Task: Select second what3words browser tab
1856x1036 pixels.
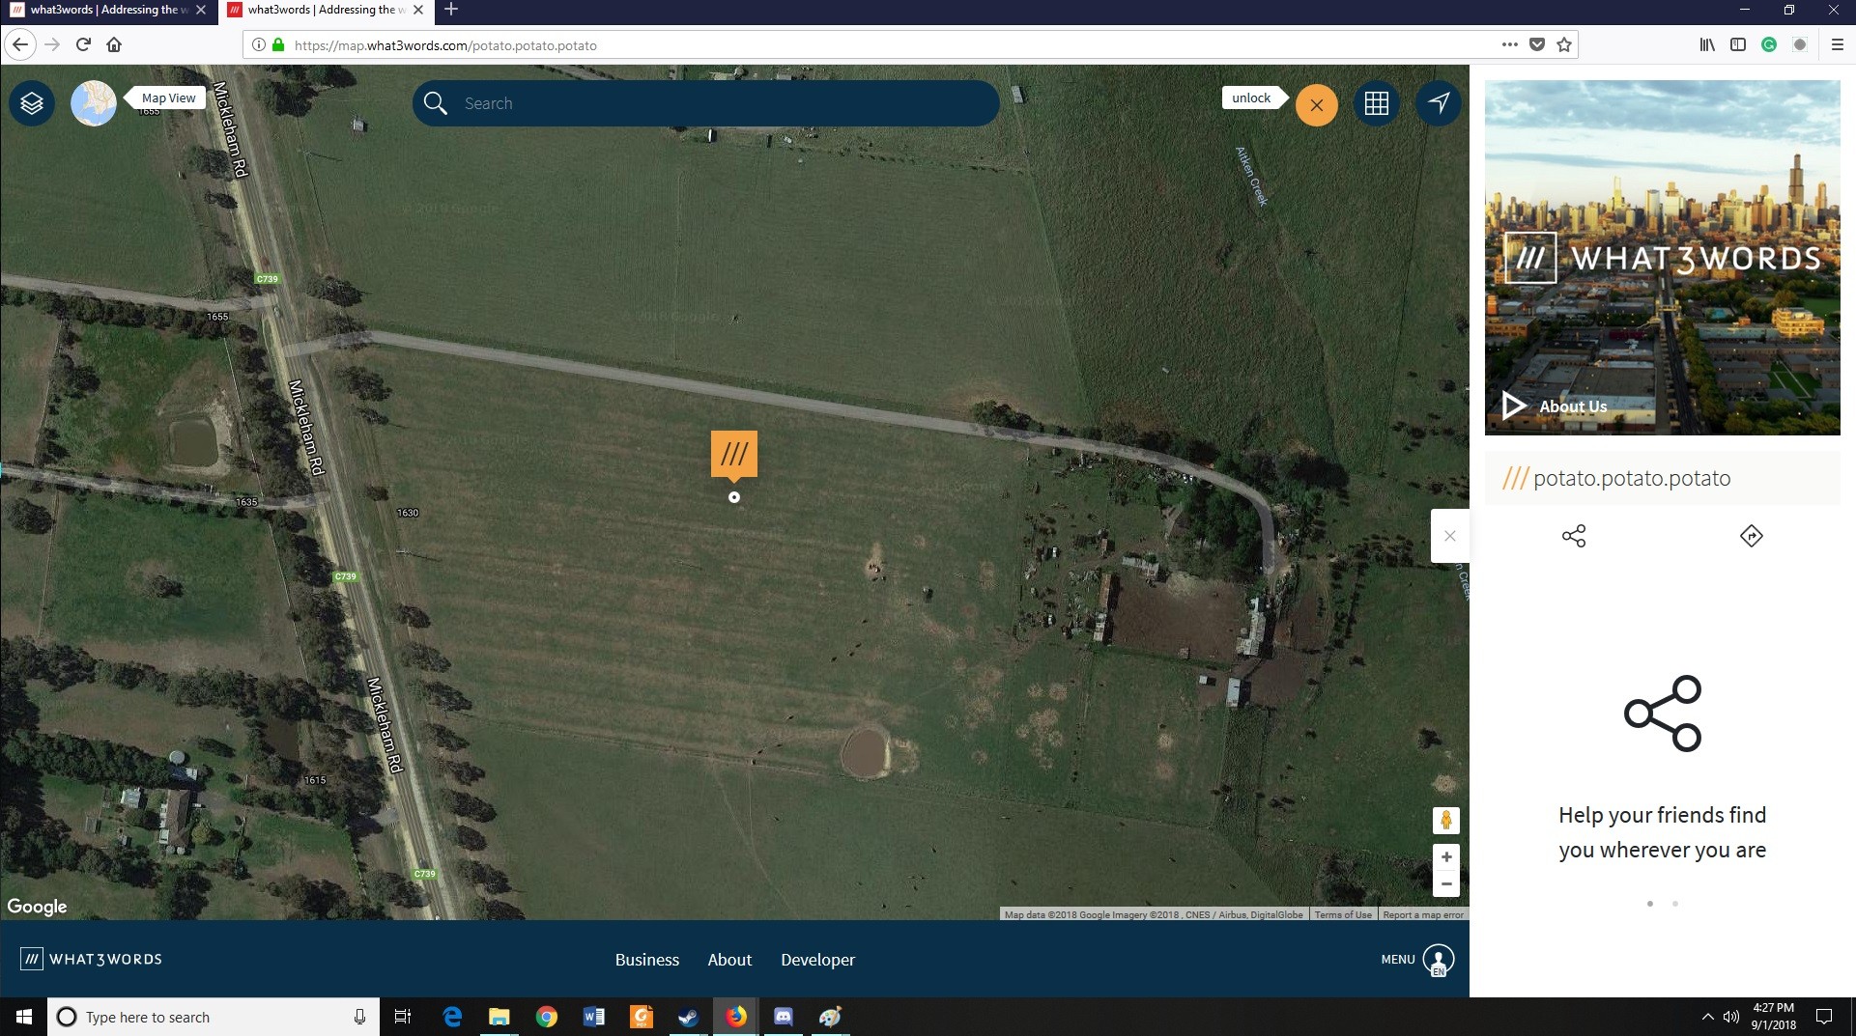Action: 326,11
